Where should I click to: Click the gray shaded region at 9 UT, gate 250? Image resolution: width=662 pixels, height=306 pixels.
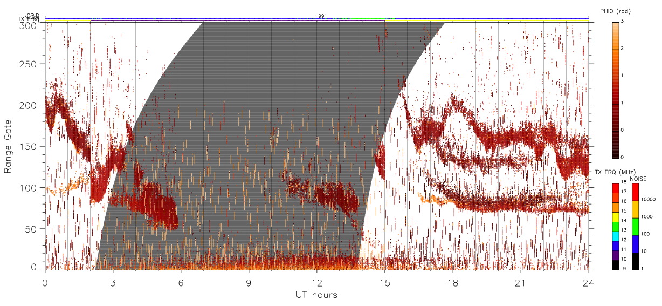pos(249,64)
